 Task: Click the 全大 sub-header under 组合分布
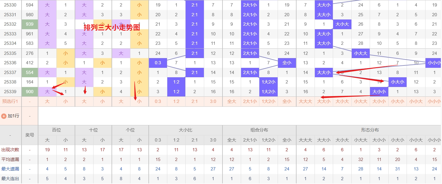tap(232, 140)
